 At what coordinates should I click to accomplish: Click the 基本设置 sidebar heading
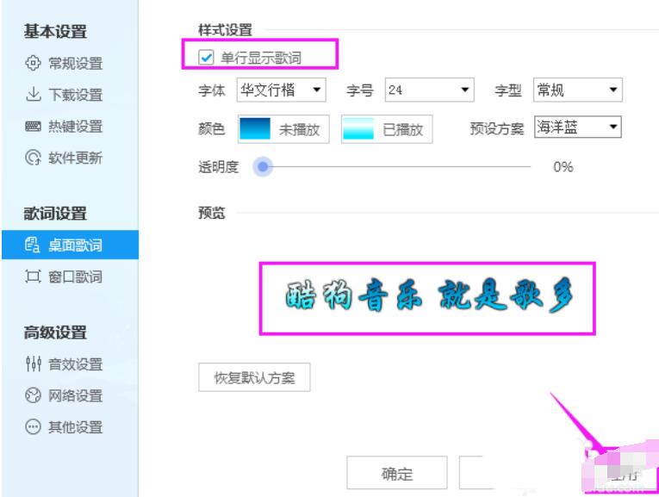click(x=55, y=32)
